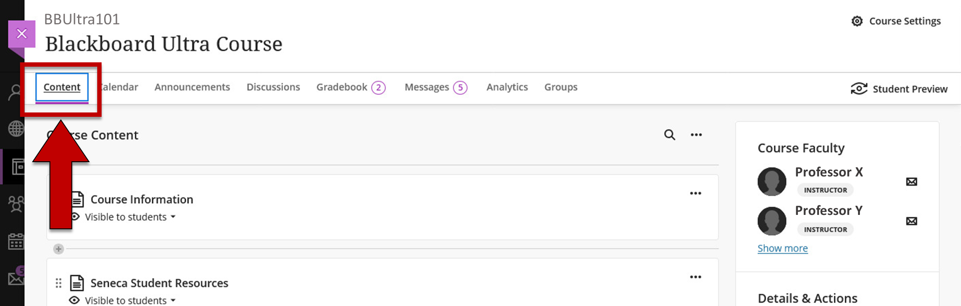Open the Organizations people icon in the sidebar
This screenshot has height=306, width=961.
coord(16,204)
